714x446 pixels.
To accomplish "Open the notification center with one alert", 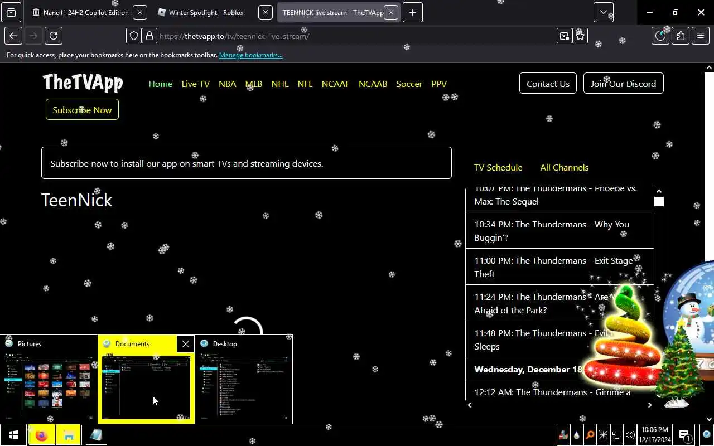I will pyautogui.click(x=684, y=435).
